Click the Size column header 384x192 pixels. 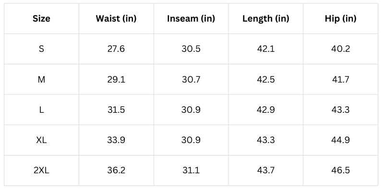coord(41,19)
